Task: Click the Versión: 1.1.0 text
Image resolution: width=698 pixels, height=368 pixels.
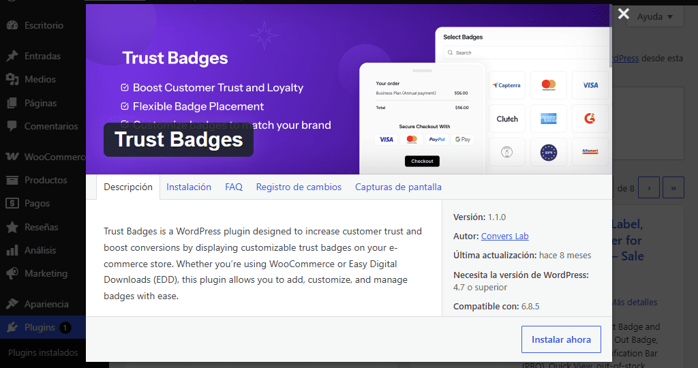Action: point(479,217)
